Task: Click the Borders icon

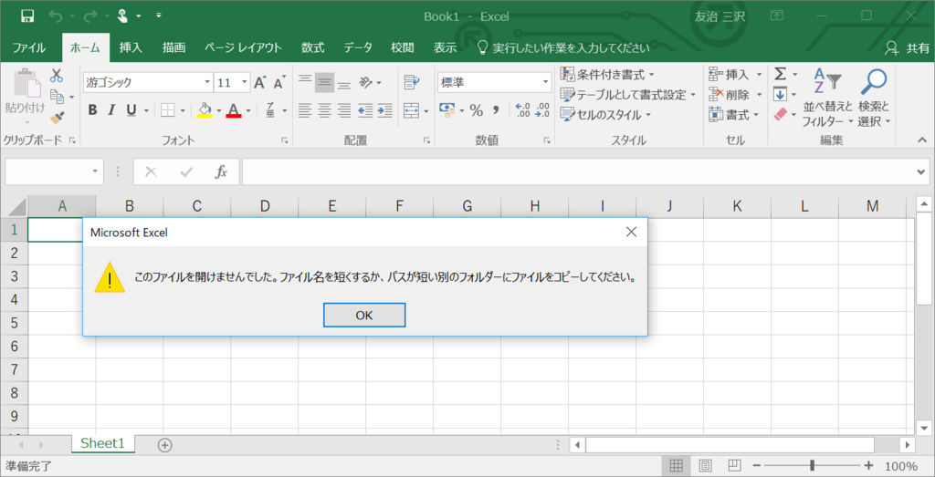Action: click(168, 110)
